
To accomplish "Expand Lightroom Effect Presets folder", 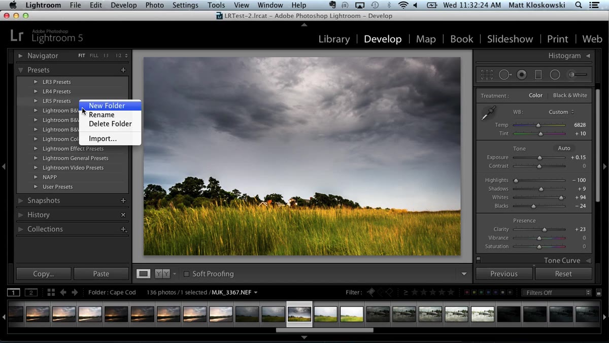I will point(36,149).
